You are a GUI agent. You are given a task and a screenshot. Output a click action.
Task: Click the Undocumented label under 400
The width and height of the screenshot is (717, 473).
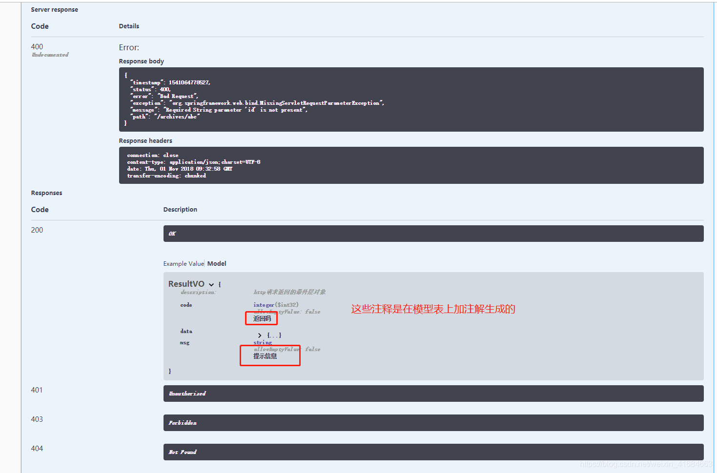(50, 55)
